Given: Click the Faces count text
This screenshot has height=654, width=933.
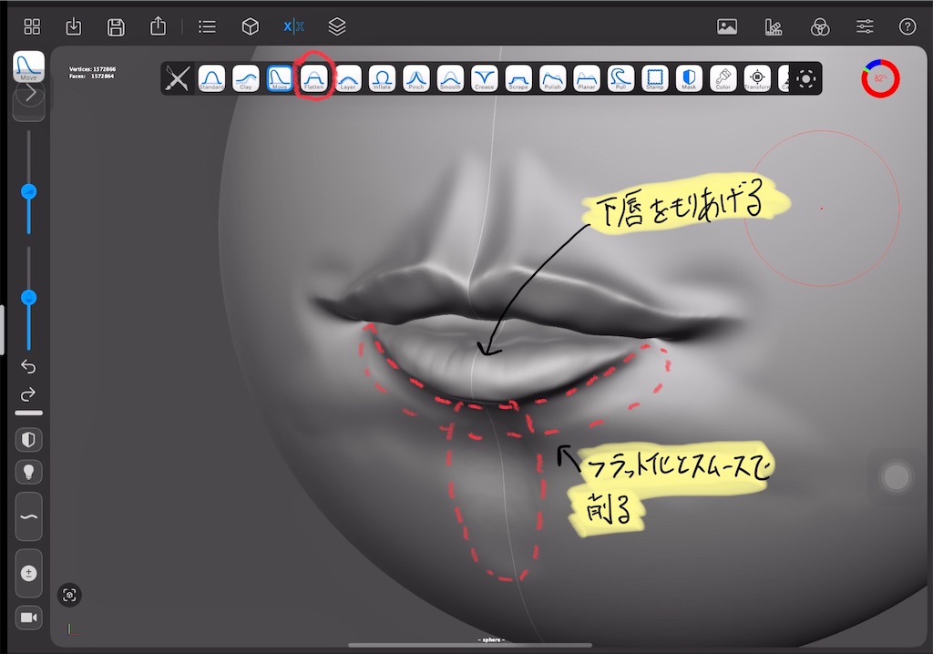Looking at the screenshot, I should pyautogui.click(x=92, y=77).
